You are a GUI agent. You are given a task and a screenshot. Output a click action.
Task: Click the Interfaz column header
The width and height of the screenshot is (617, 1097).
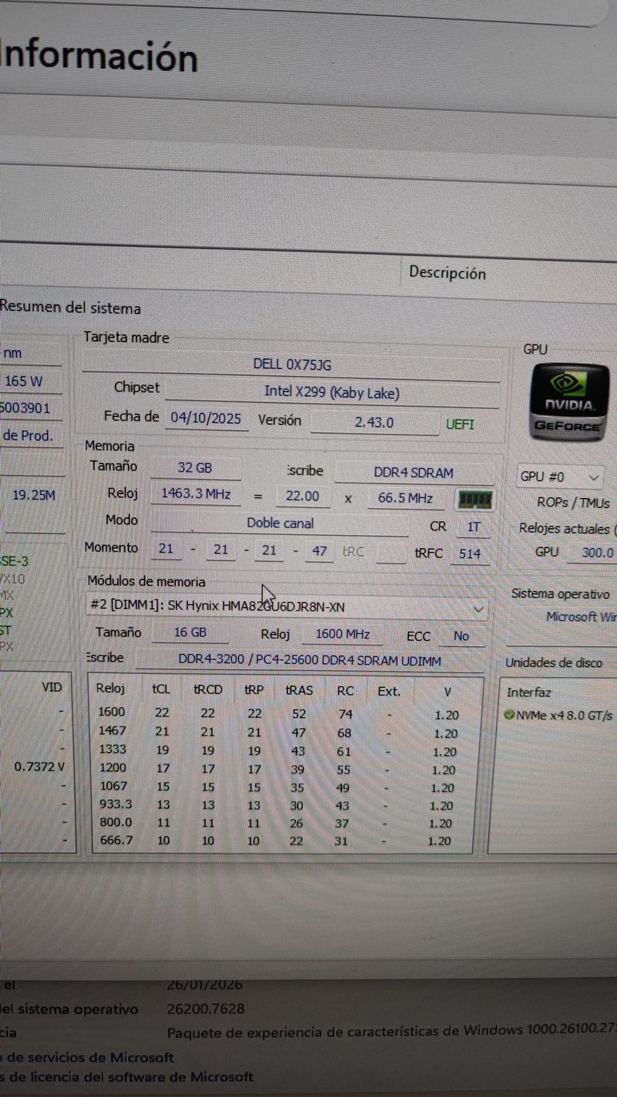point(529,692)
